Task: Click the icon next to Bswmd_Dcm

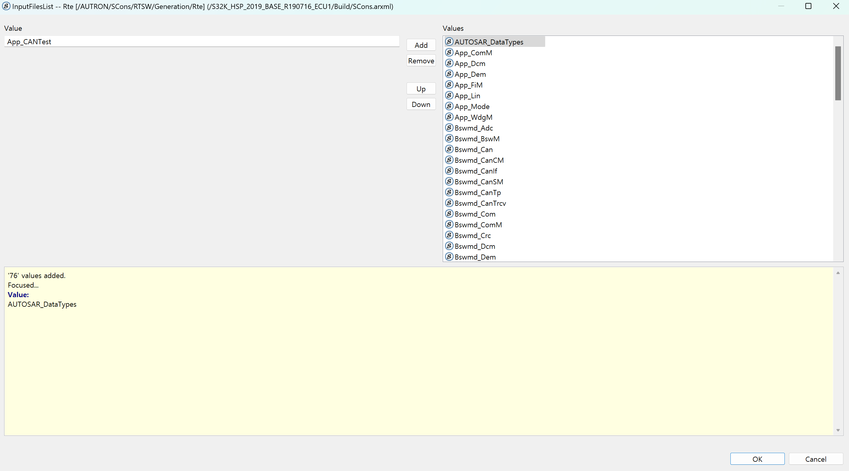Action: (x=449, y=246)
